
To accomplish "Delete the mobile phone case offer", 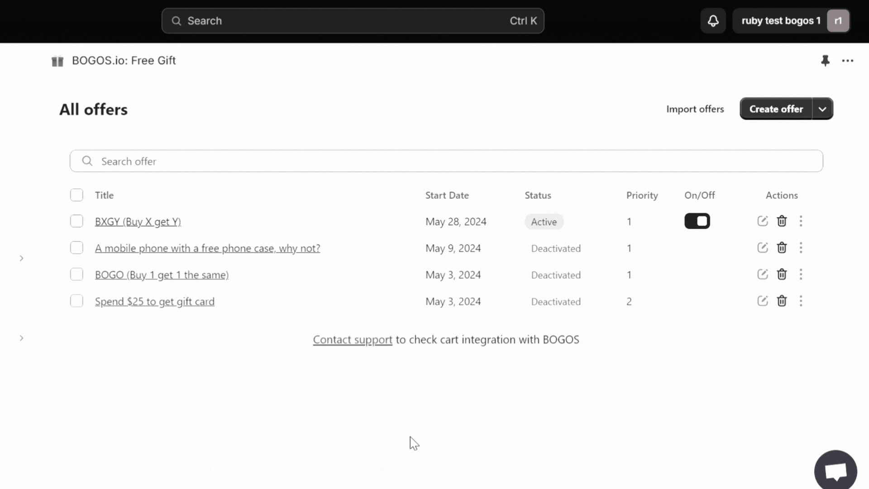I will click(782, 248).
